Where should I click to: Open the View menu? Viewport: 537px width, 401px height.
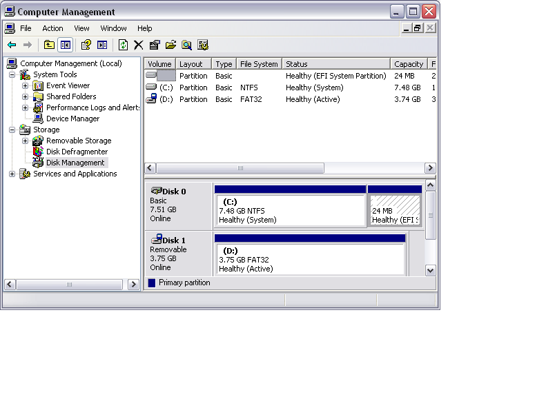click(x=82, y=28)
